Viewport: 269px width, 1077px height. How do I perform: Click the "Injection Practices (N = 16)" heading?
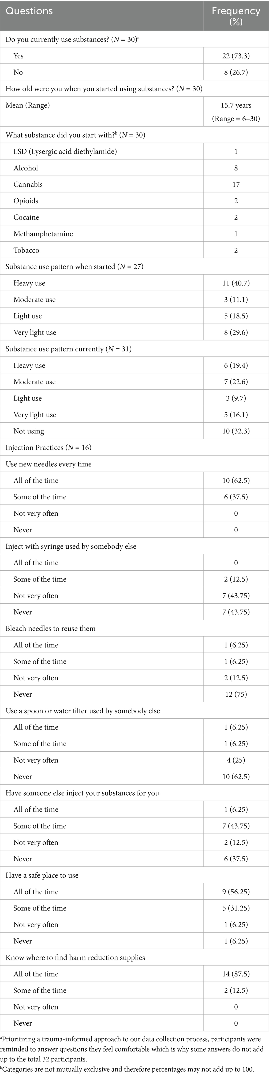coord(48,448)
